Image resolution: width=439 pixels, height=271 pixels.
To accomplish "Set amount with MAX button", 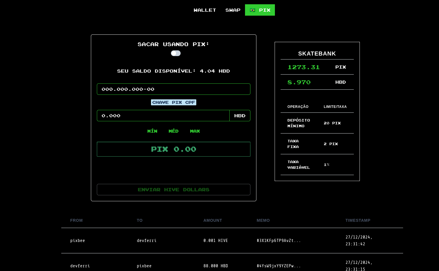I will (x=195, y=131).
